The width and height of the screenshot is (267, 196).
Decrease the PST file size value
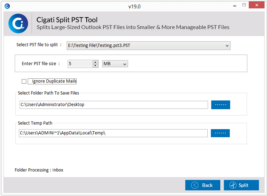point(95,65)
